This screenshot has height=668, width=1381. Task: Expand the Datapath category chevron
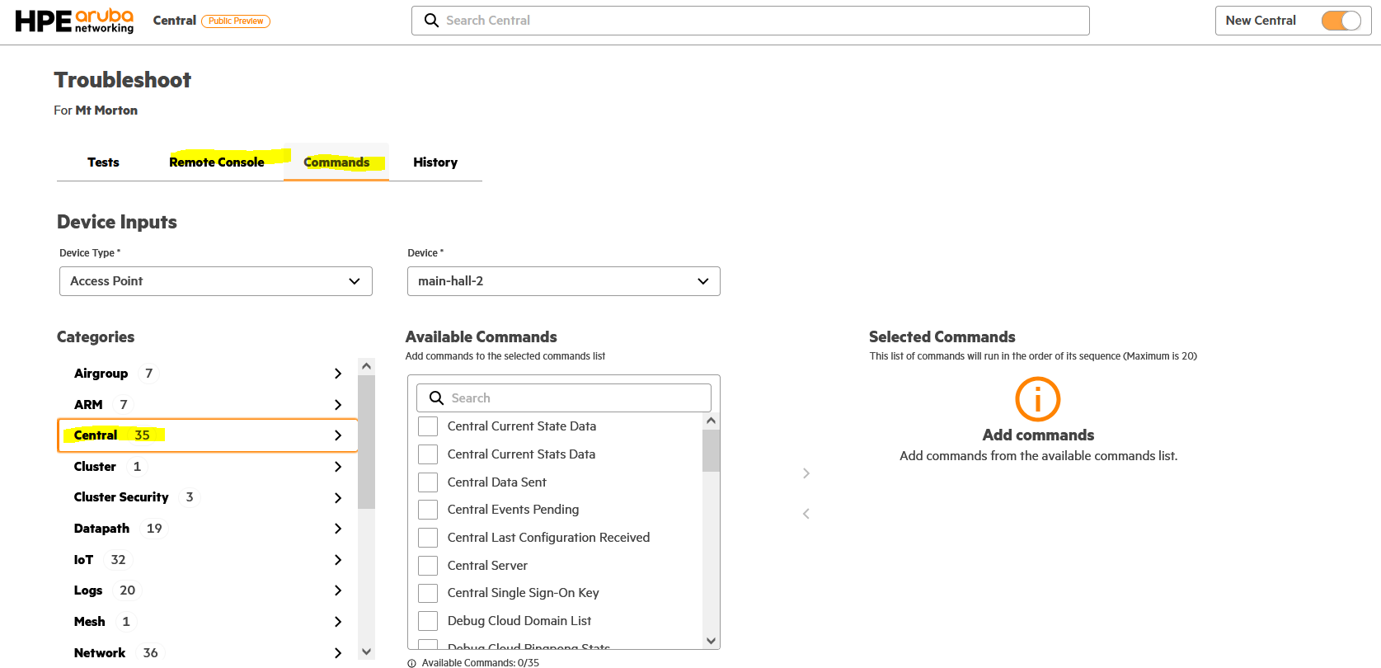click(x=338, y=529)
